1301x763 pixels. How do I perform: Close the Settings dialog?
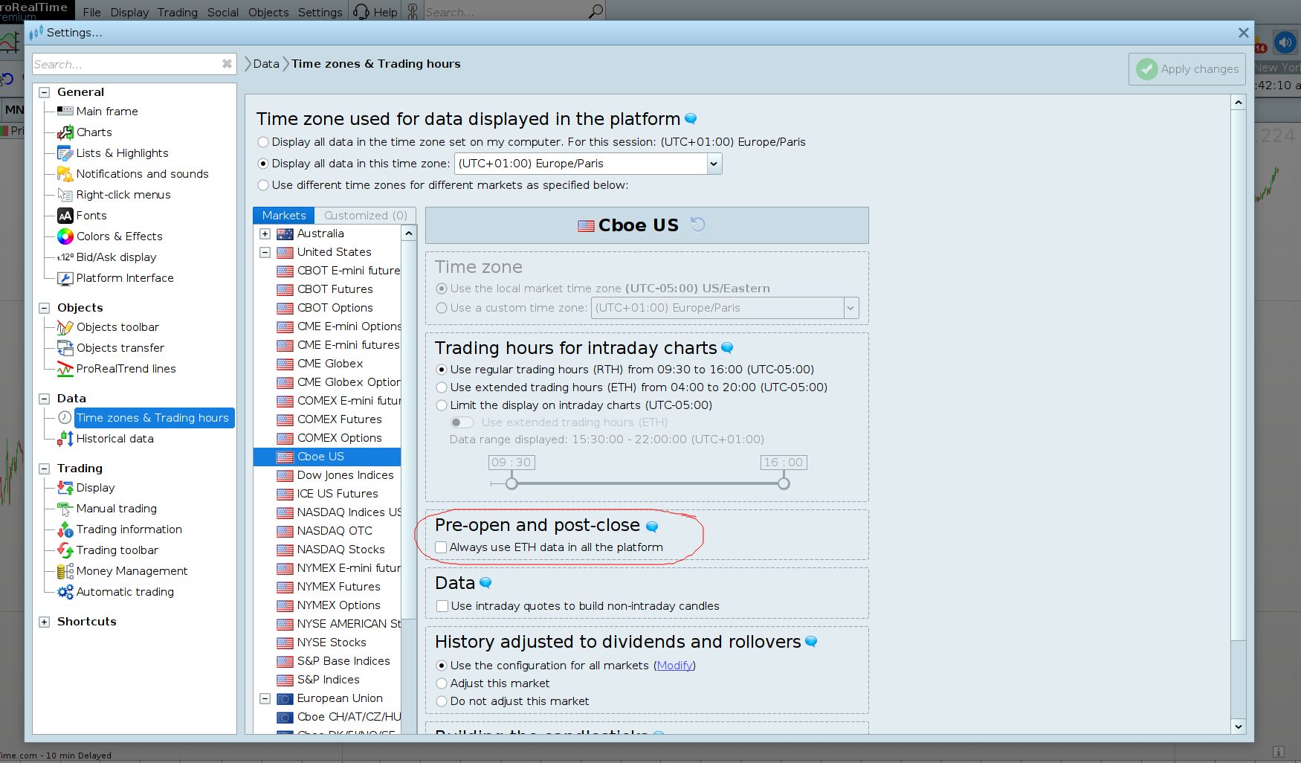(1243, 33)
